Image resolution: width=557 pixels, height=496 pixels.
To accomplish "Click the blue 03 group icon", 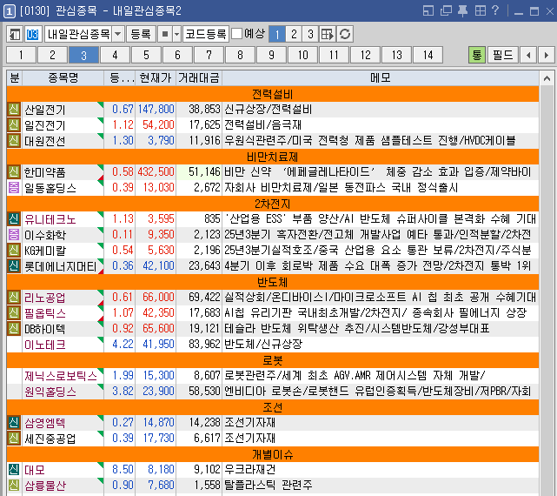I will coord(33,34).
